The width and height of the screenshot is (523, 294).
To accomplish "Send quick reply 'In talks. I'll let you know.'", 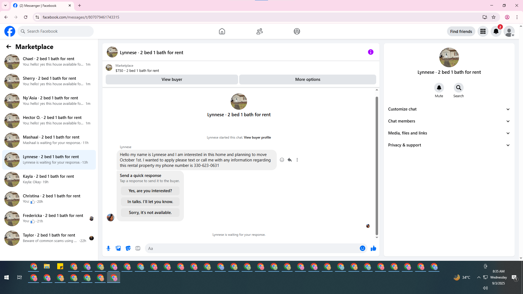I will pyautogui.click(x=150, y=202).
